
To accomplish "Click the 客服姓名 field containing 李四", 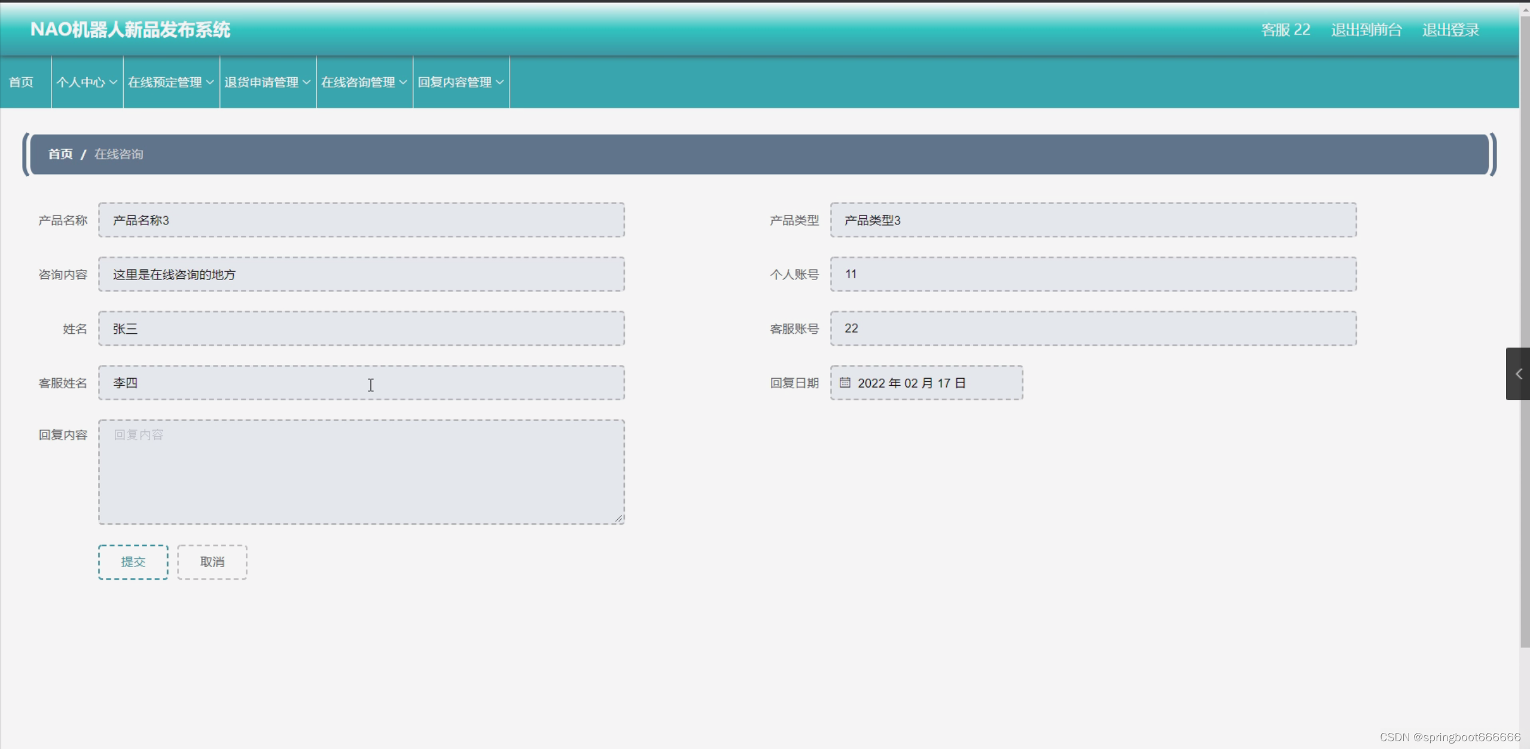I will pyautogui.click(x=361, y=383).
